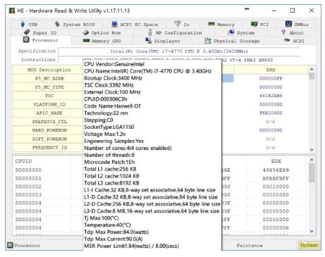
Task: Click CPUID list scroll up arrow
Action: pyautogui.click(x=312, y=160)
